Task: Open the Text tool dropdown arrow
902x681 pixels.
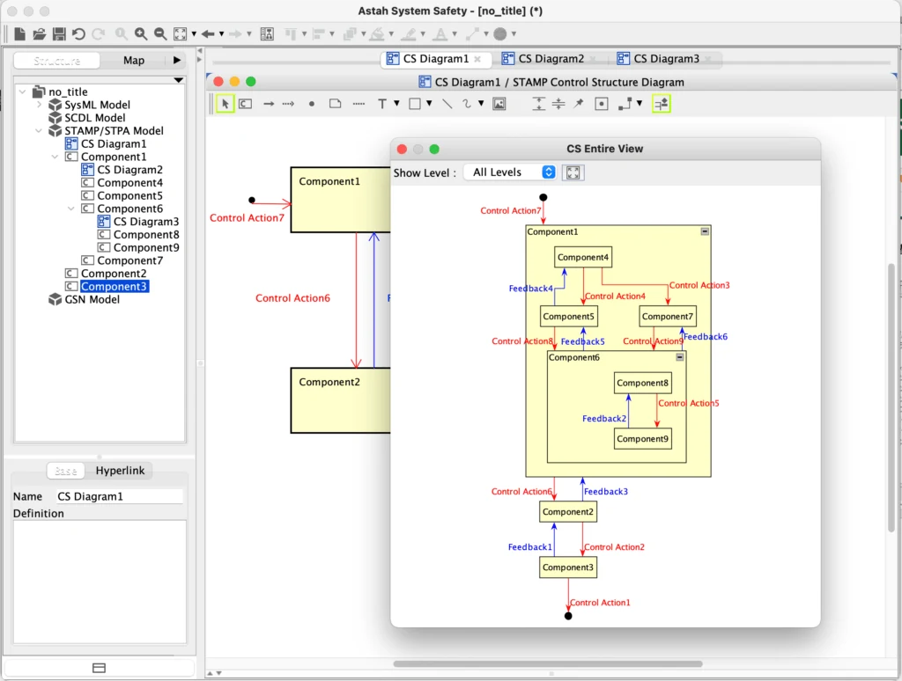Action: click(x=396, y=104)
